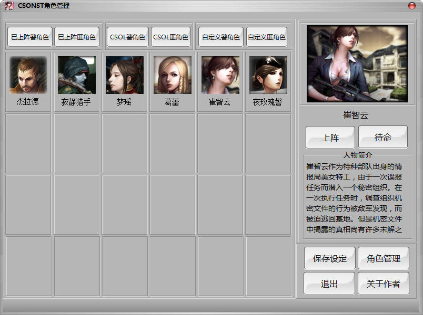Click the 上阵 button
The image size is (423, 315).
click(x=330, y=138)
